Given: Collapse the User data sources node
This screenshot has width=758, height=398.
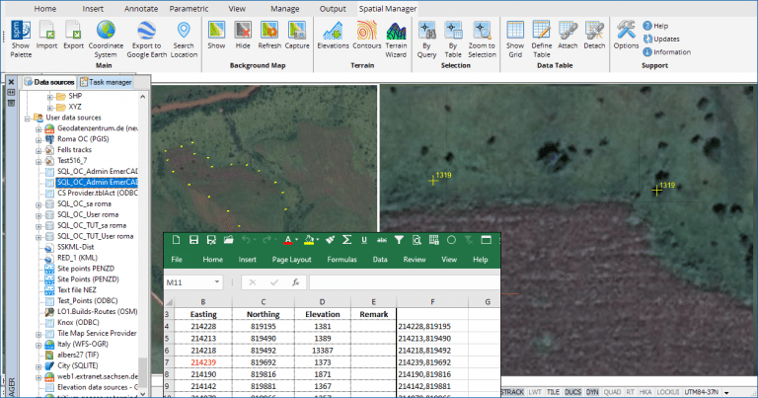Looking at the screenshot, I should [x=28, y=118].
